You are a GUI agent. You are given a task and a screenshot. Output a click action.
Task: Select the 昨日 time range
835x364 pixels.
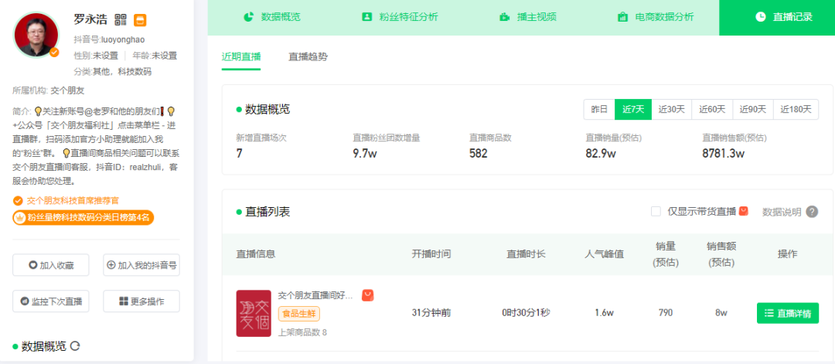pyautogui.click(x=599, y=110)
